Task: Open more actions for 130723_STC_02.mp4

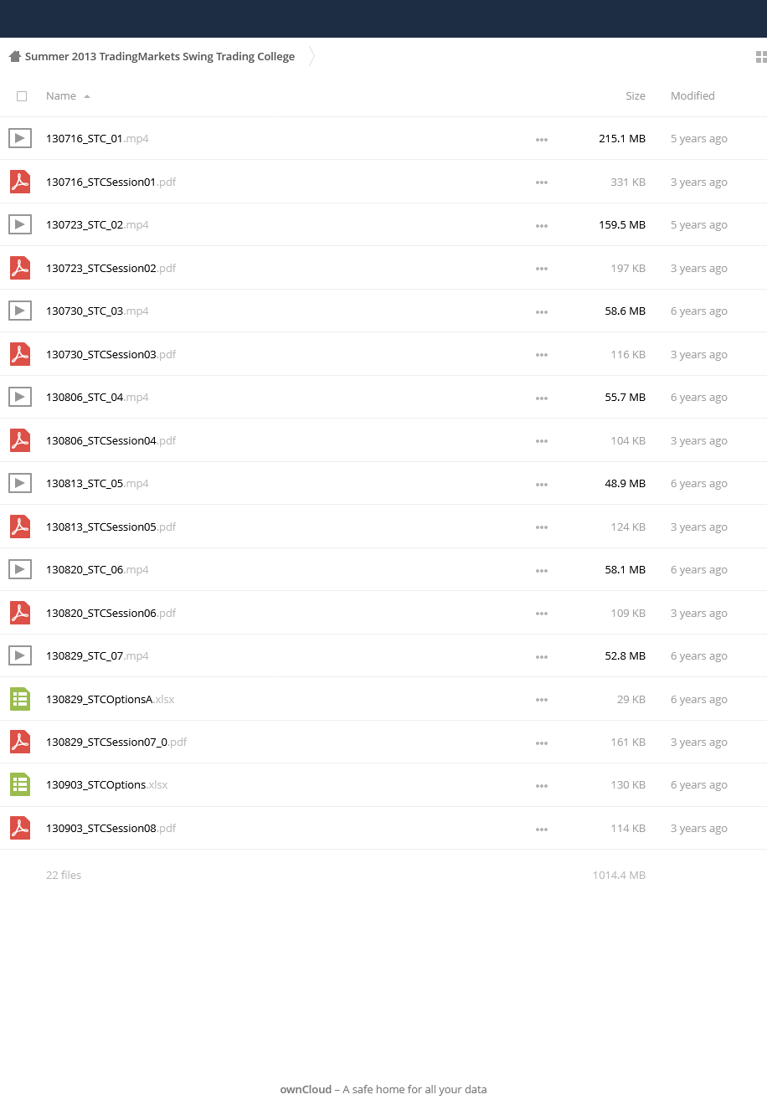Action: (x=542, y=226)
